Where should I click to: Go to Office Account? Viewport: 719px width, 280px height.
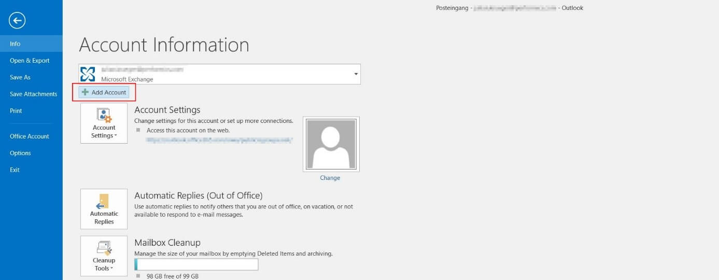tap(31, 136)
